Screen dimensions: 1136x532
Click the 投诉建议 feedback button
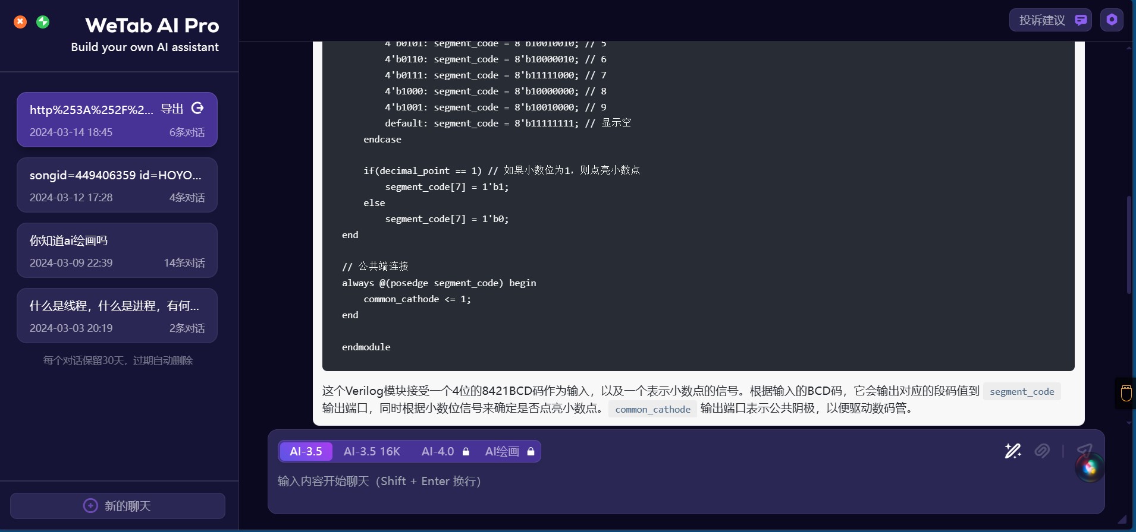click(x=1050, y=20)
